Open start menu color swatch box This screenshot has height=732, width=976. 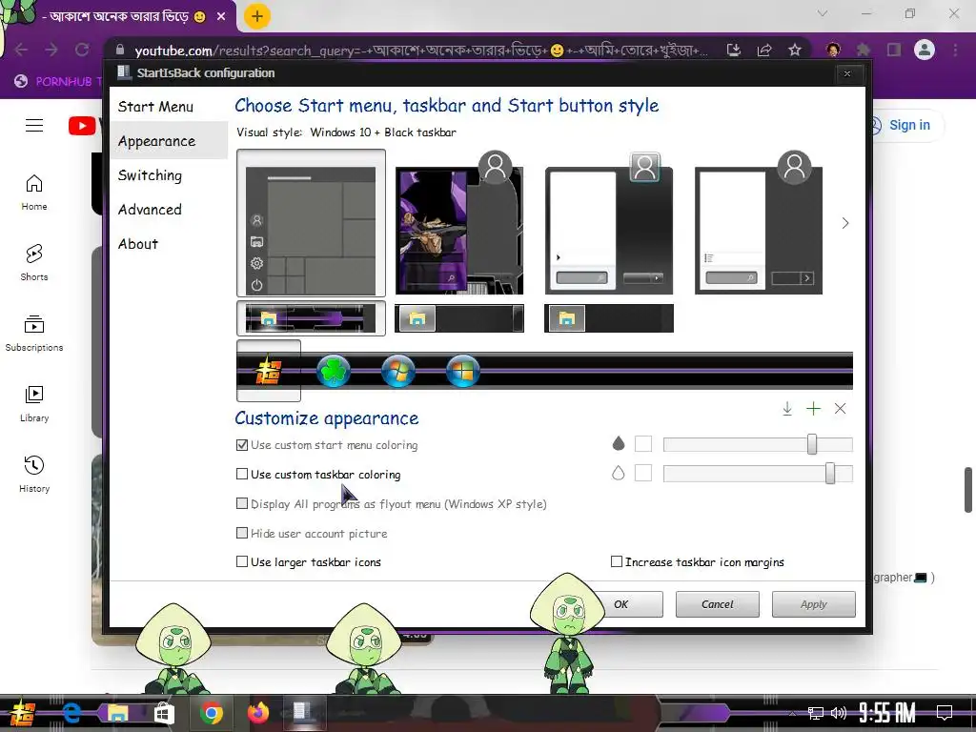coord(643,444)
